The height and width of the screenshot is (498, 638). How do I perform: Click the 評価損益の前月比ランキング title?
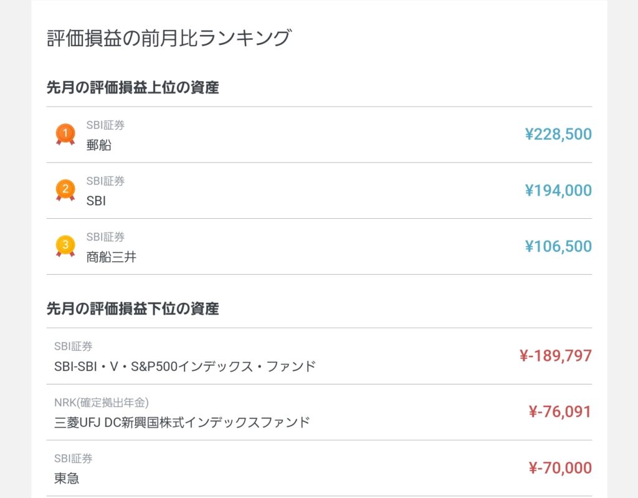coord(169,38)
